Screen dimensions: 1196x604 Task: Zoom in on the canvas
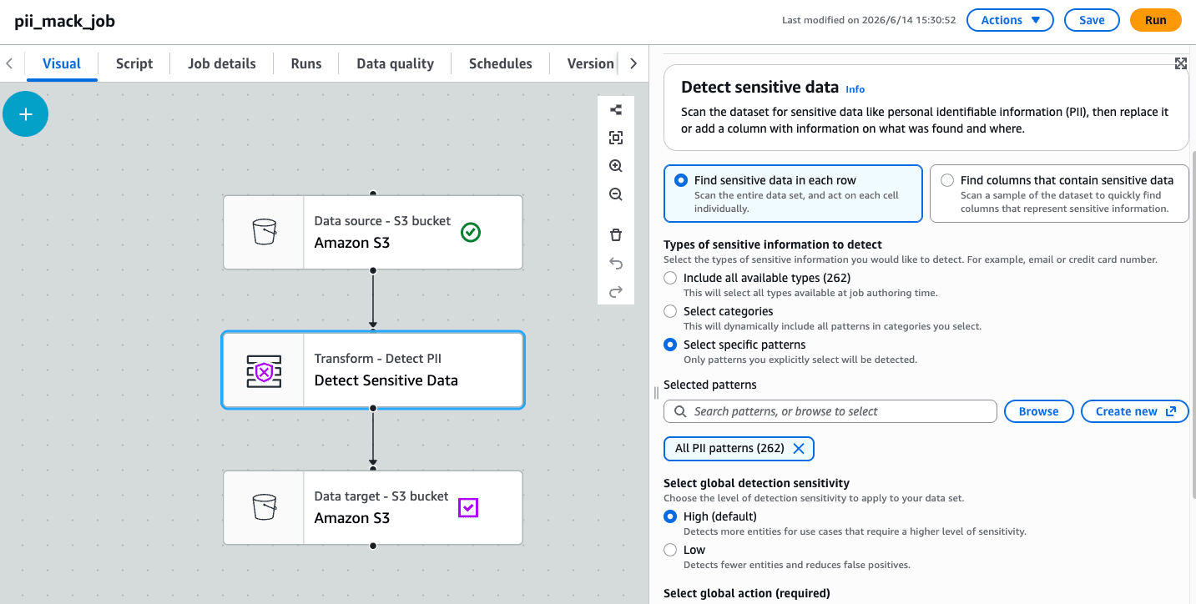tap(616, 166)
